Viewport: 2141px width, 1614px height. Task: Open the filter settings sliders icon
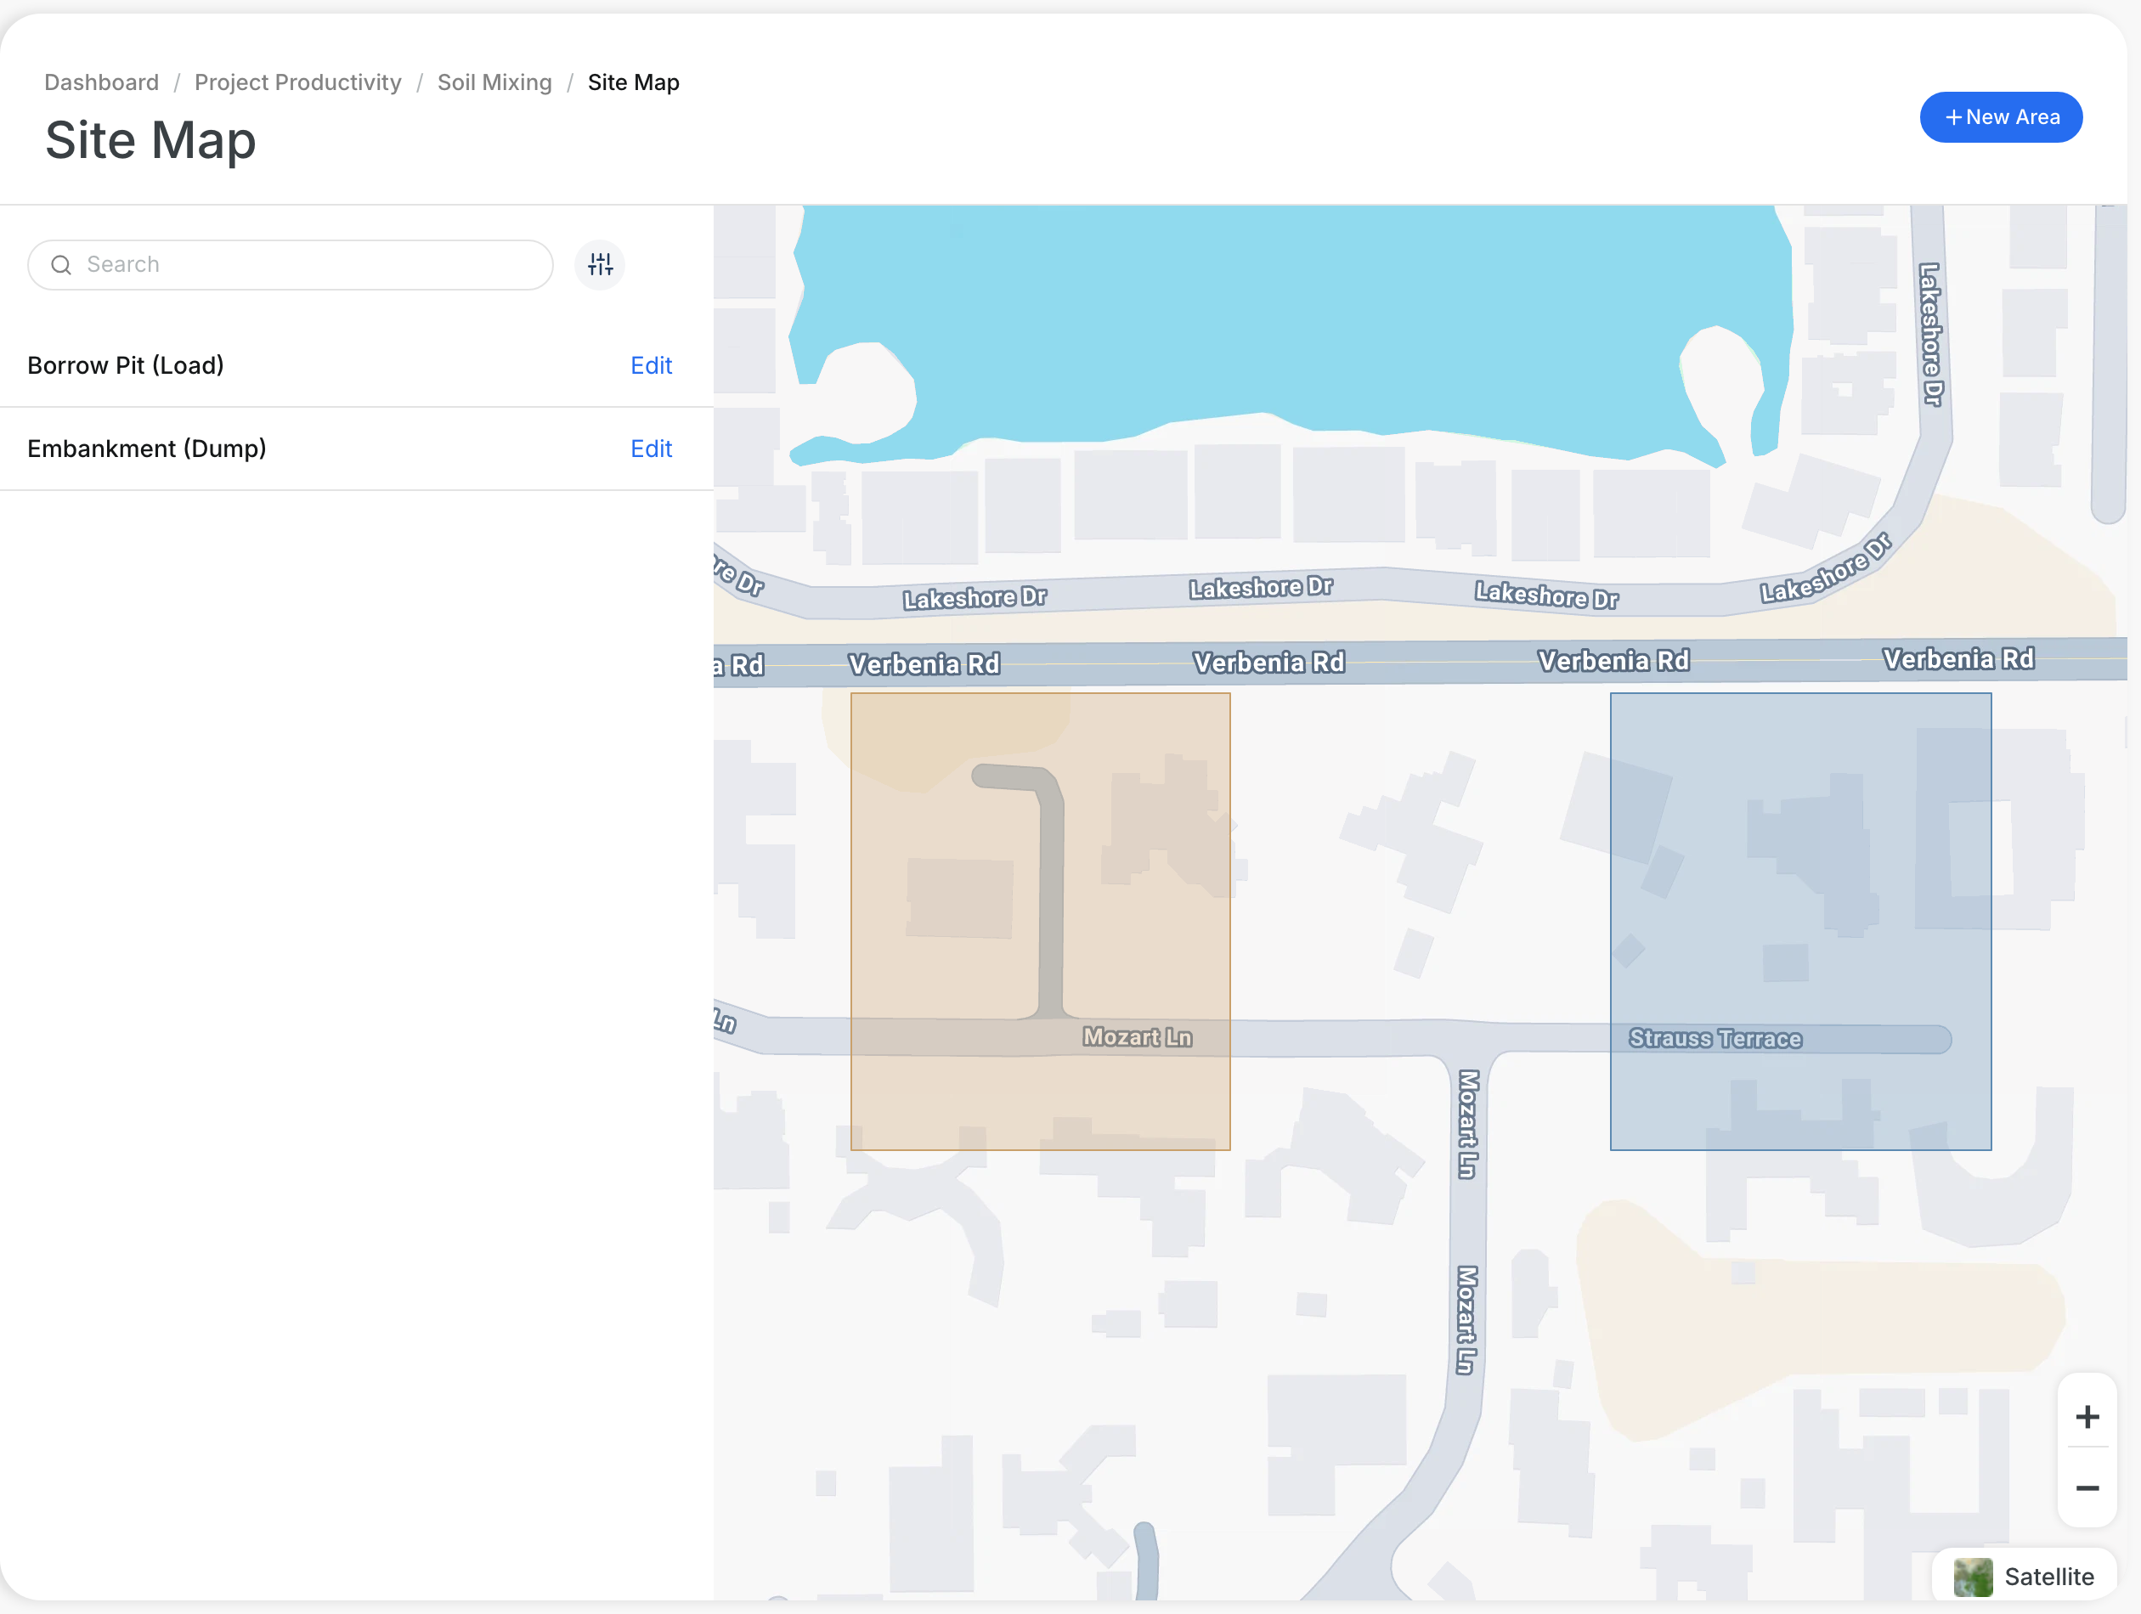coord(600,265)
